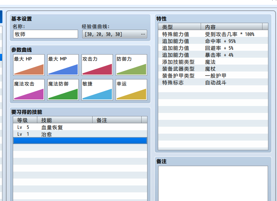
Task: Select the 暴击率 + 4% trait row
Action: (213, 55)
